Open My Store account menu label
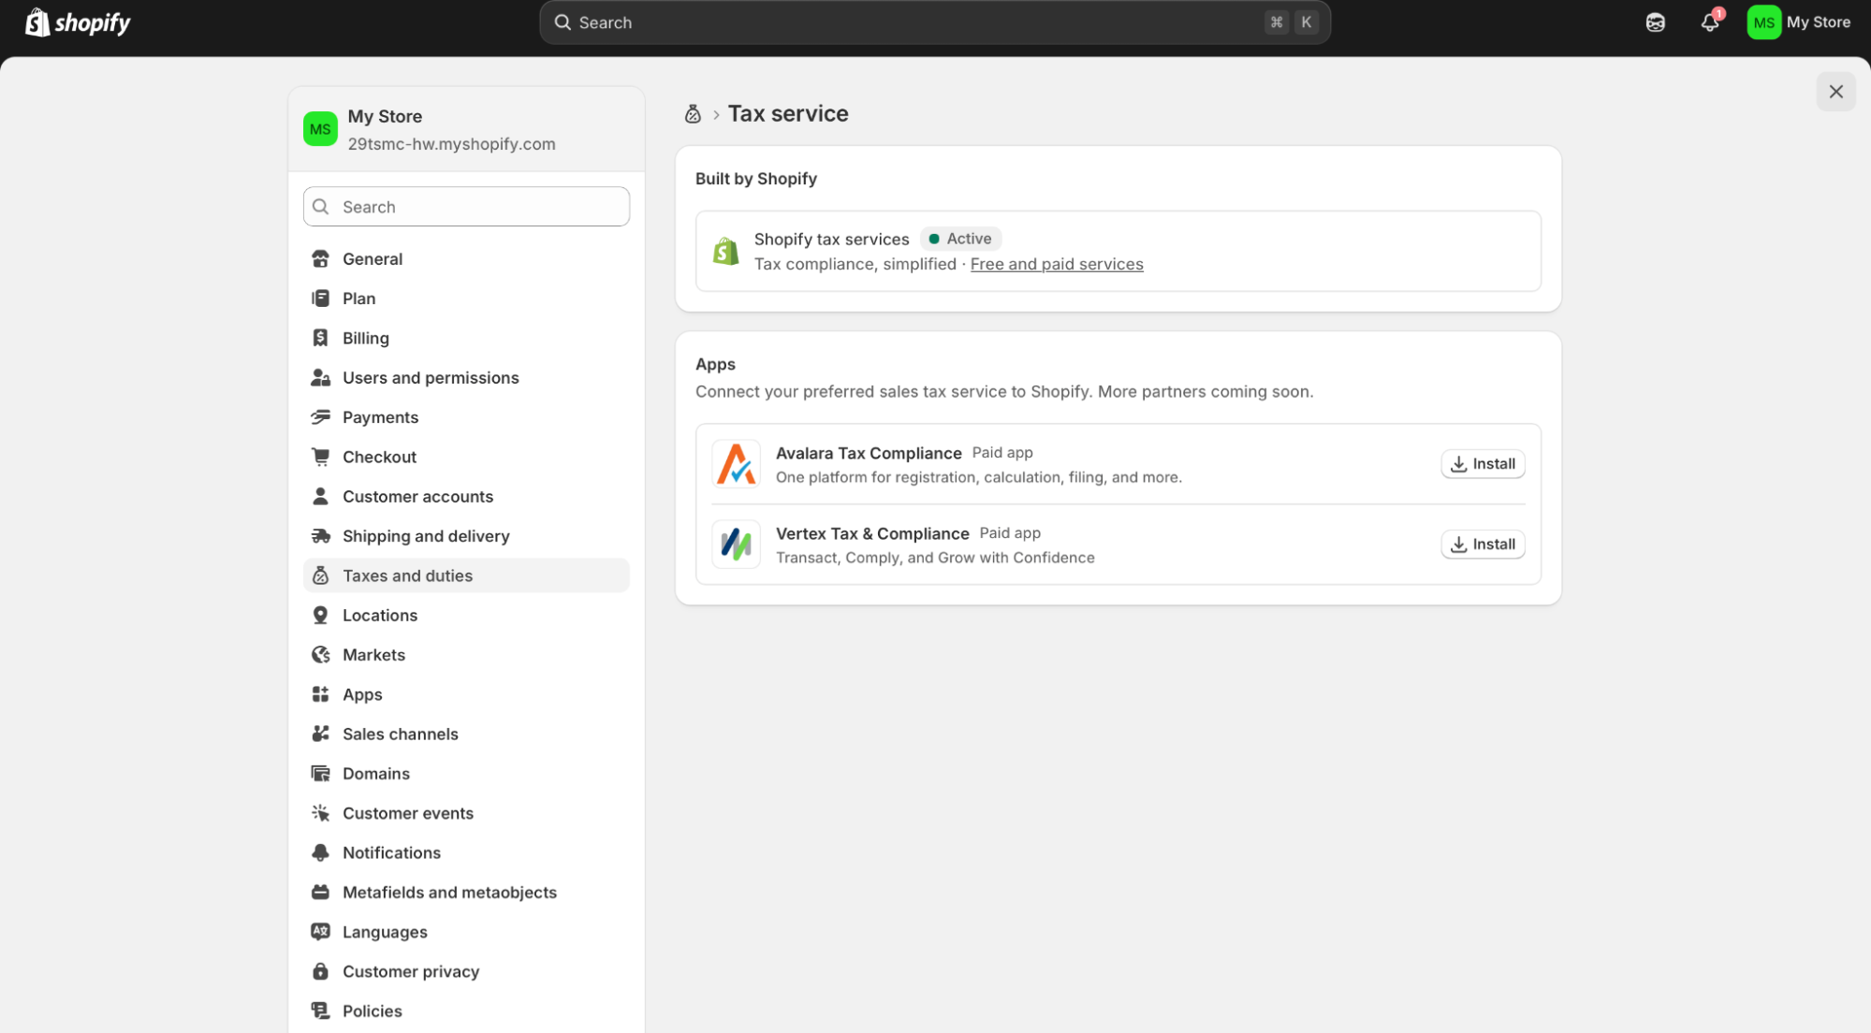The width and height of the screenshot is (1871, 1033). pos(1819,22)
